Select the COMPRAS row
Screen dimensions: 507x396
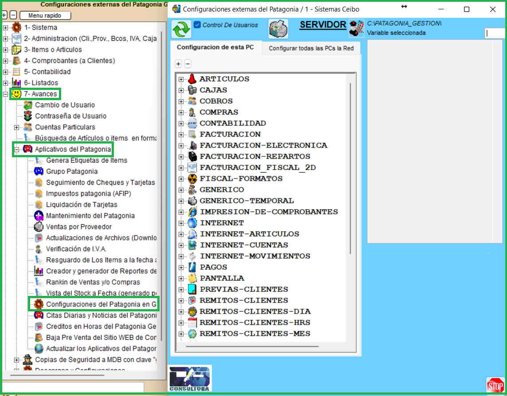(x=219, y=112)
